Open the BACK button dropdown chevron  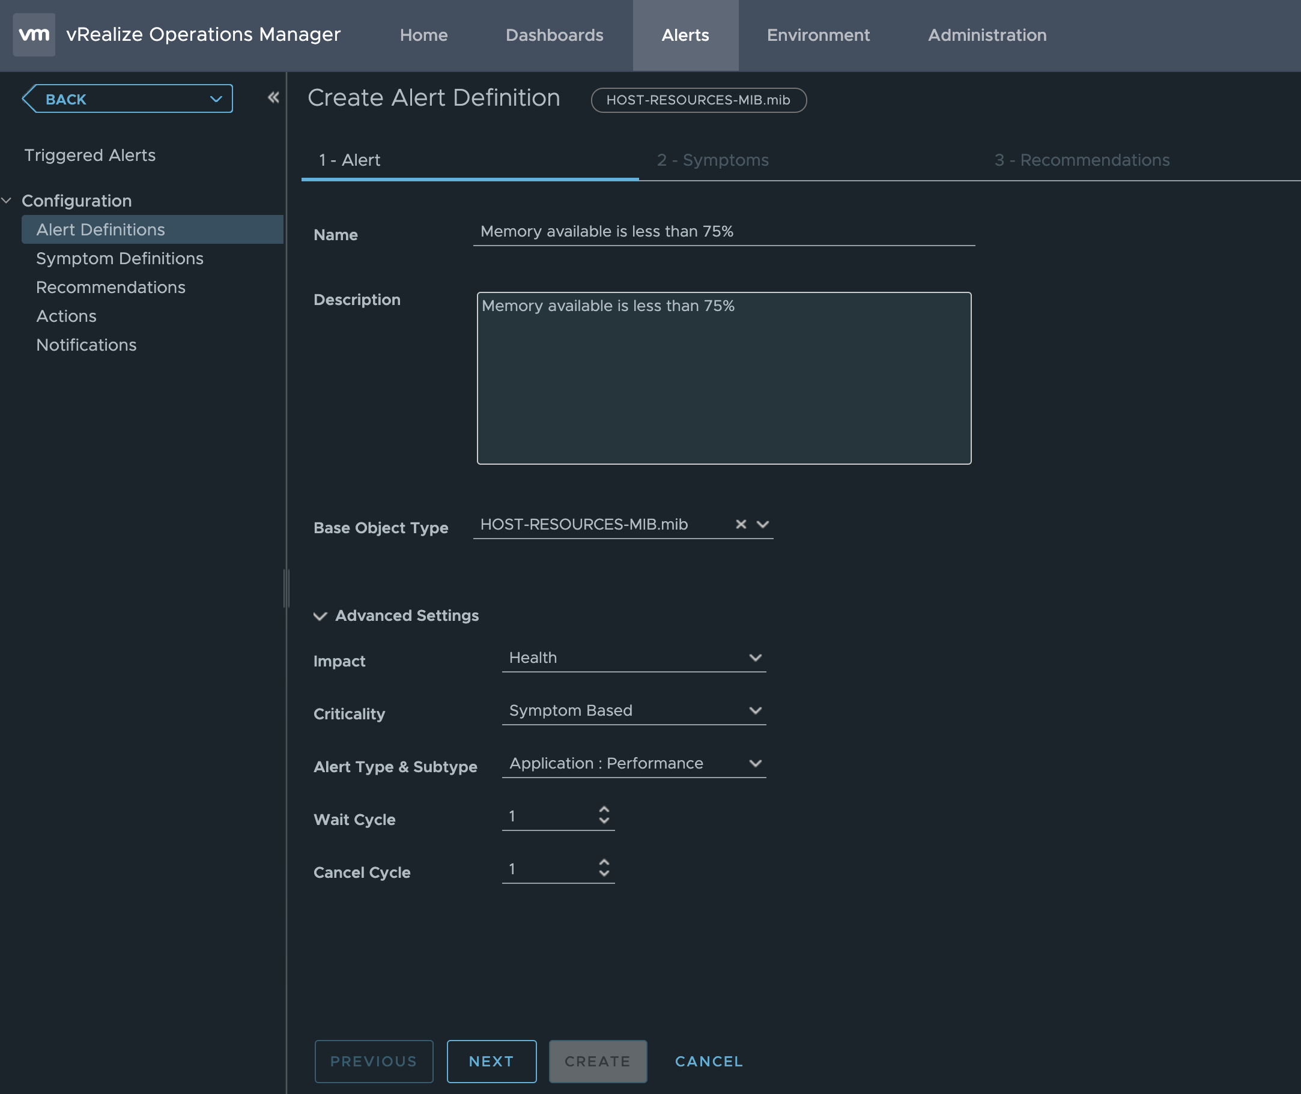(x=215, y=99)
